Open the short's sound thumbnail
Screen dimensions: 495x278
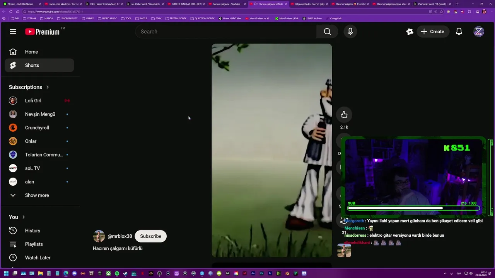344,250
